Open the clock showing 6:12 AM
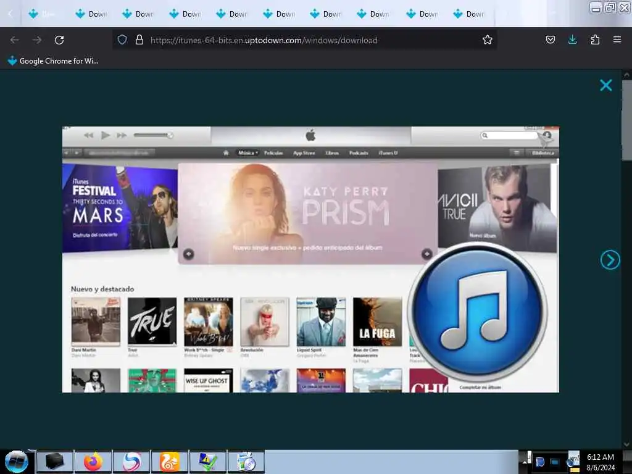Image resolution: width=632 pixels, height=474 pixels. (601, 462)
